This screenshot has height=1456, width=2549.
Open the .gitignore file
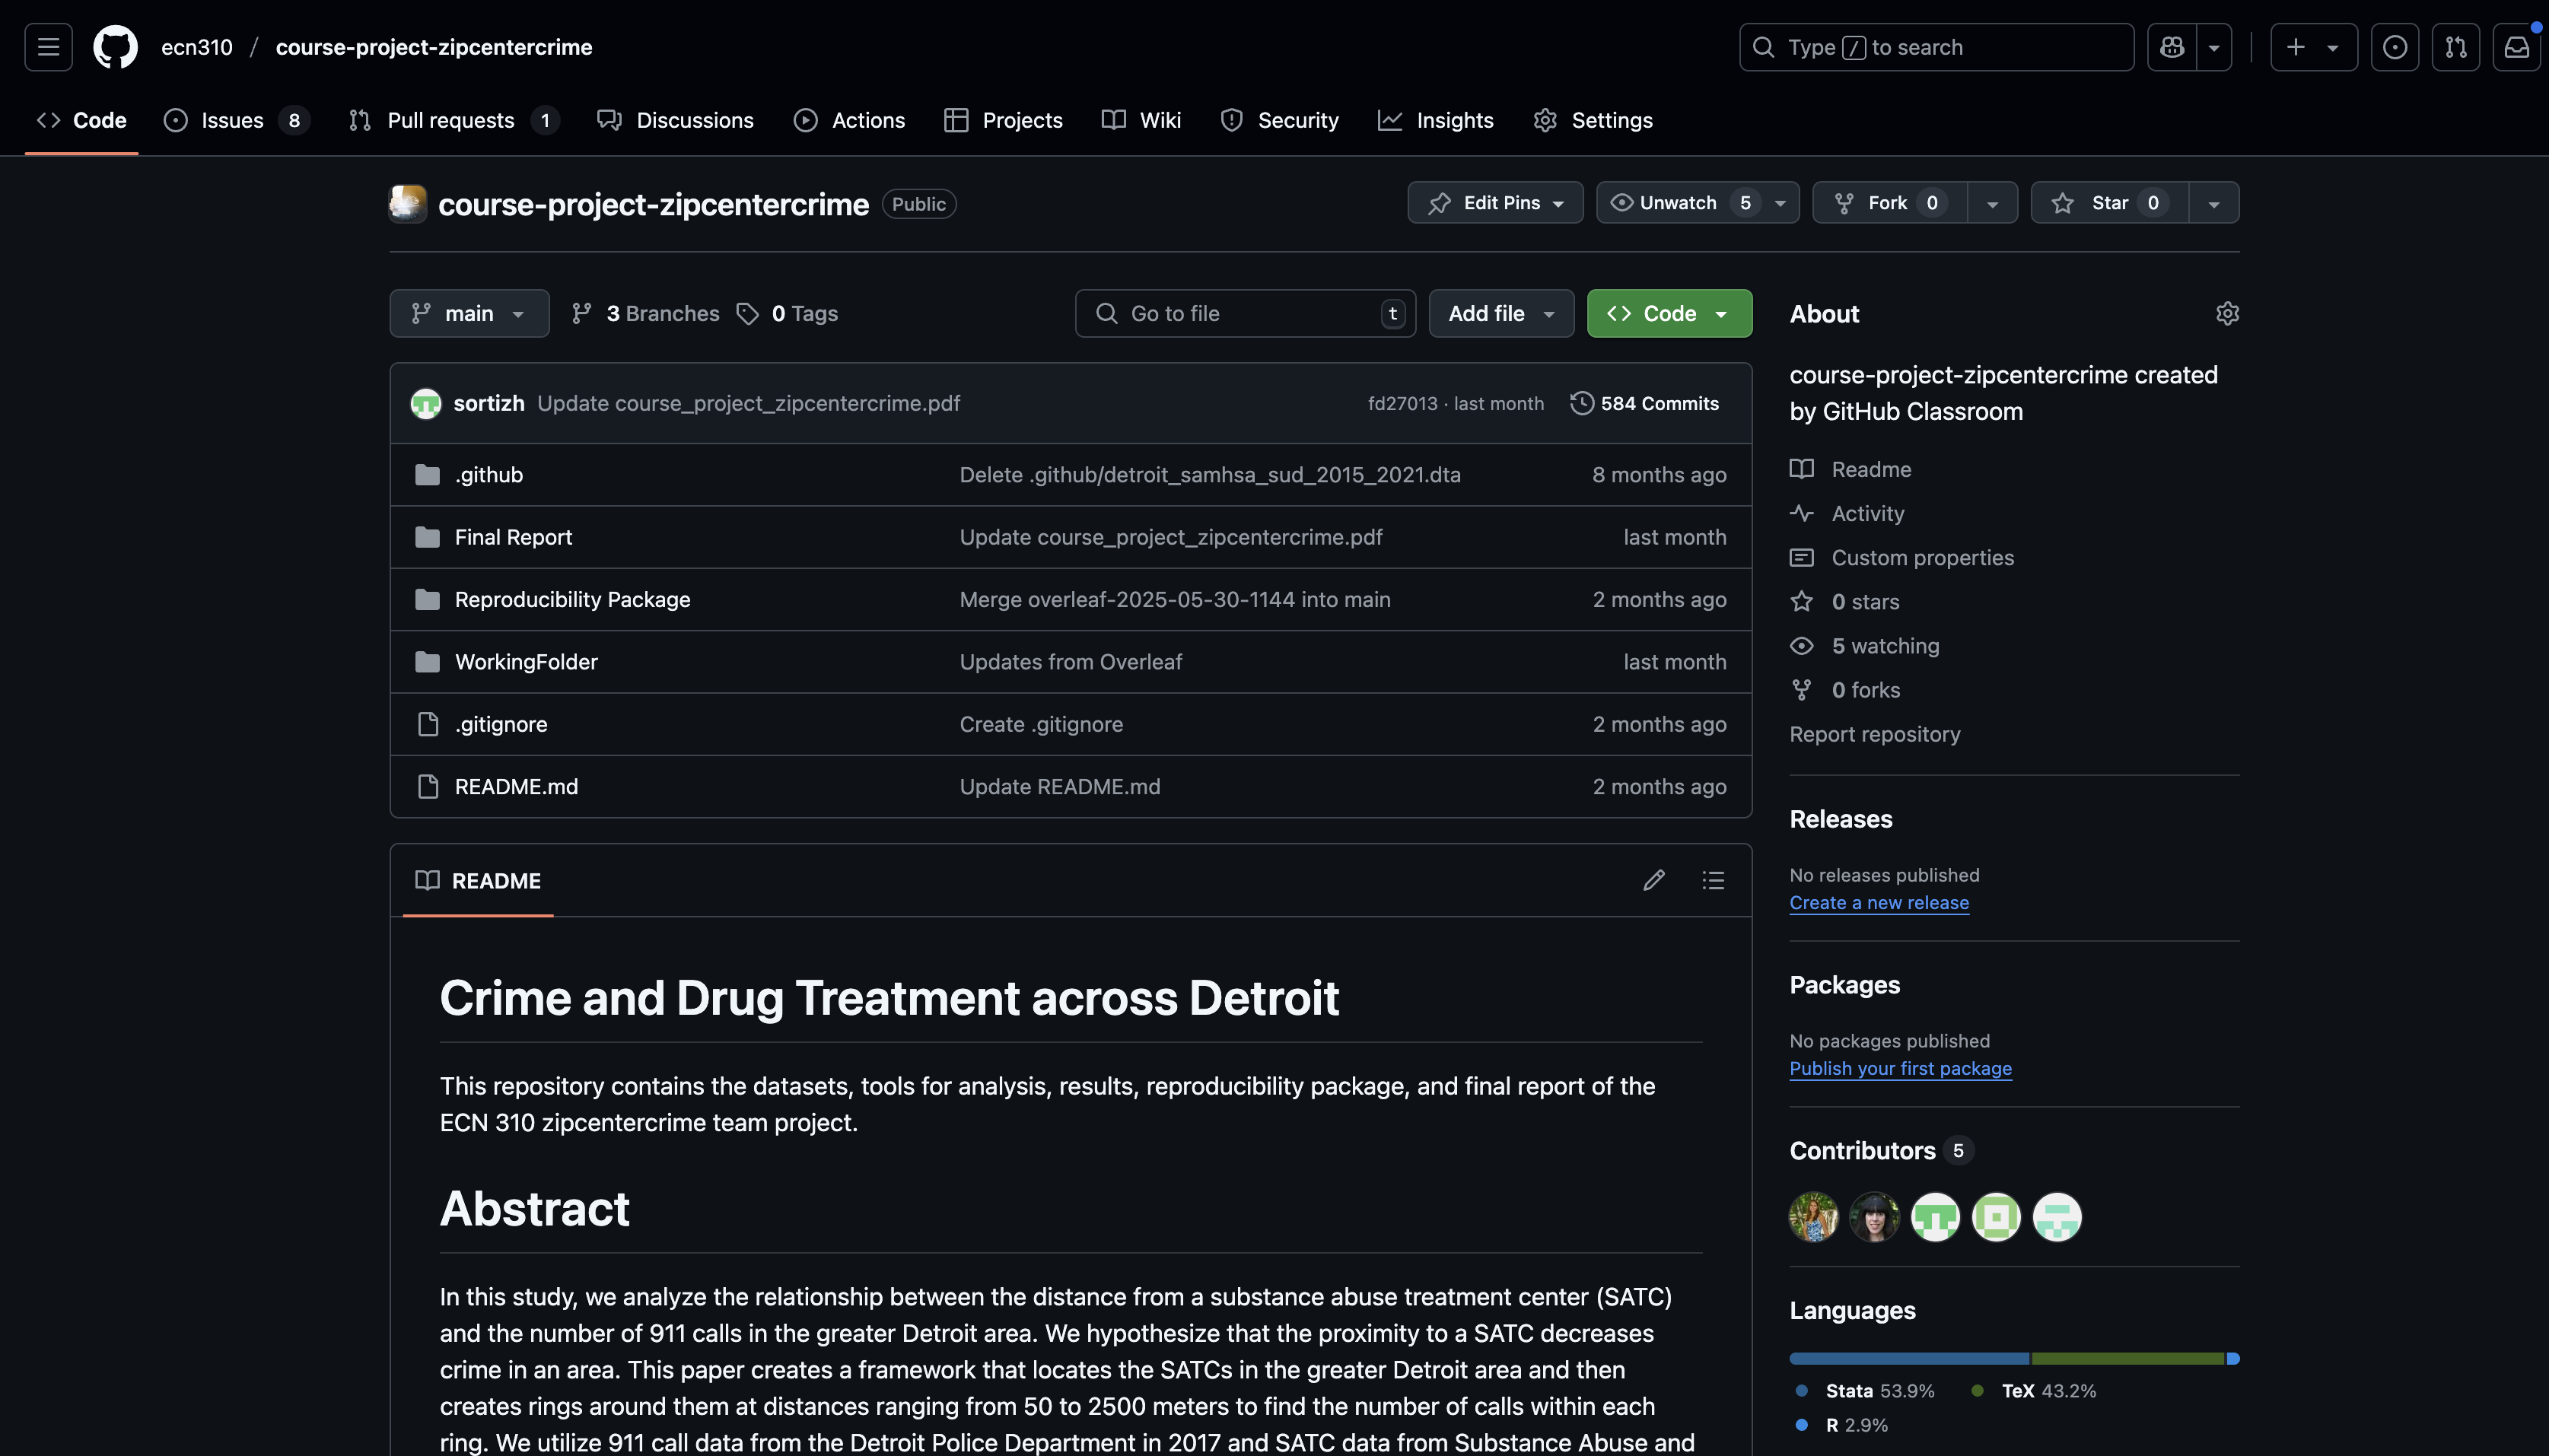[x=501, y=725]
